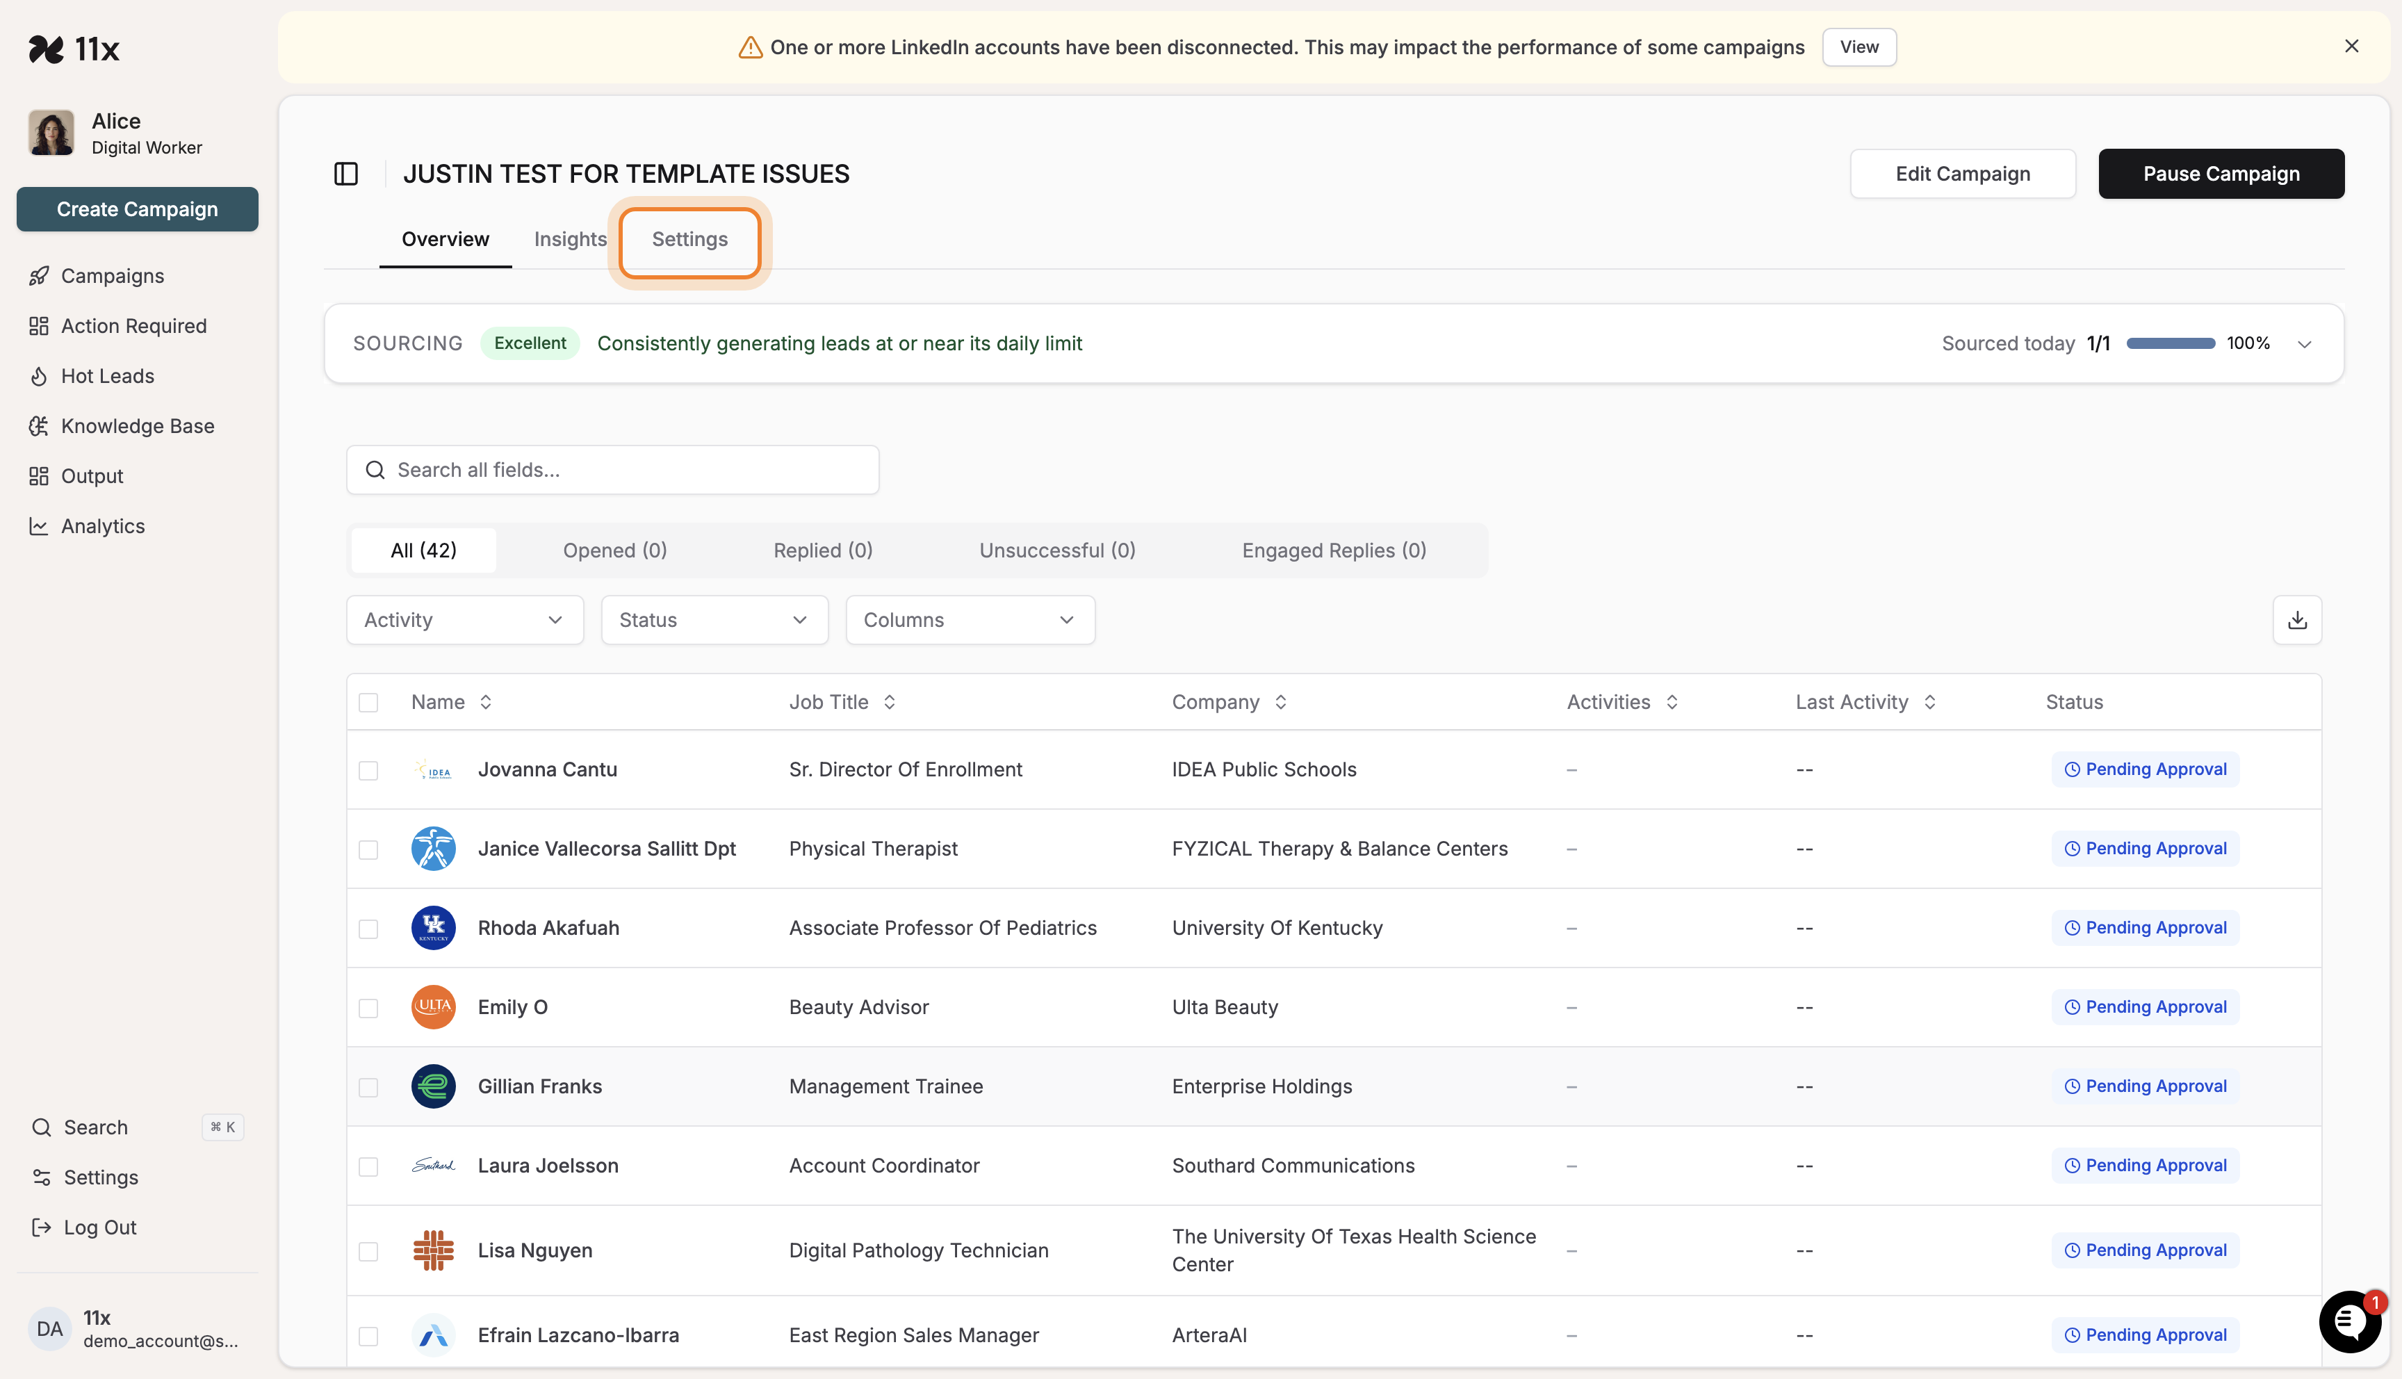Open the Columns dropdown
This screenshot has height=1379, width=2402.
(x=970, y=619)
